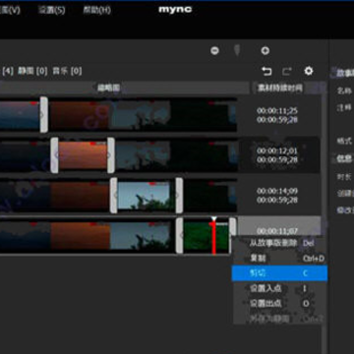Click left trim handle of fourth row clip
The height and width of the screenshot is (354, 354).
[179, 236]
